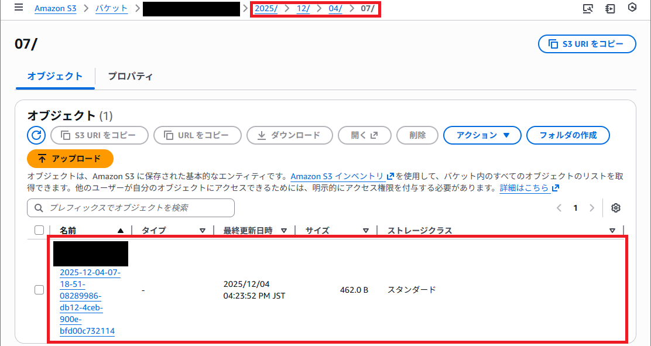Click the S3 URI をコピー button
Viewport: 651px width, 346px height.
[587, 43]
